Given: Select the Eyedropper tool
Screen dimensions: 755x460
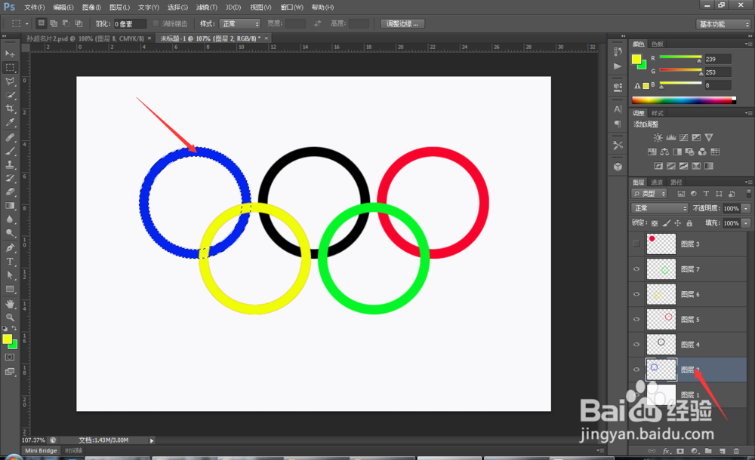Looking at the screenshot, I should coord(10,123).
